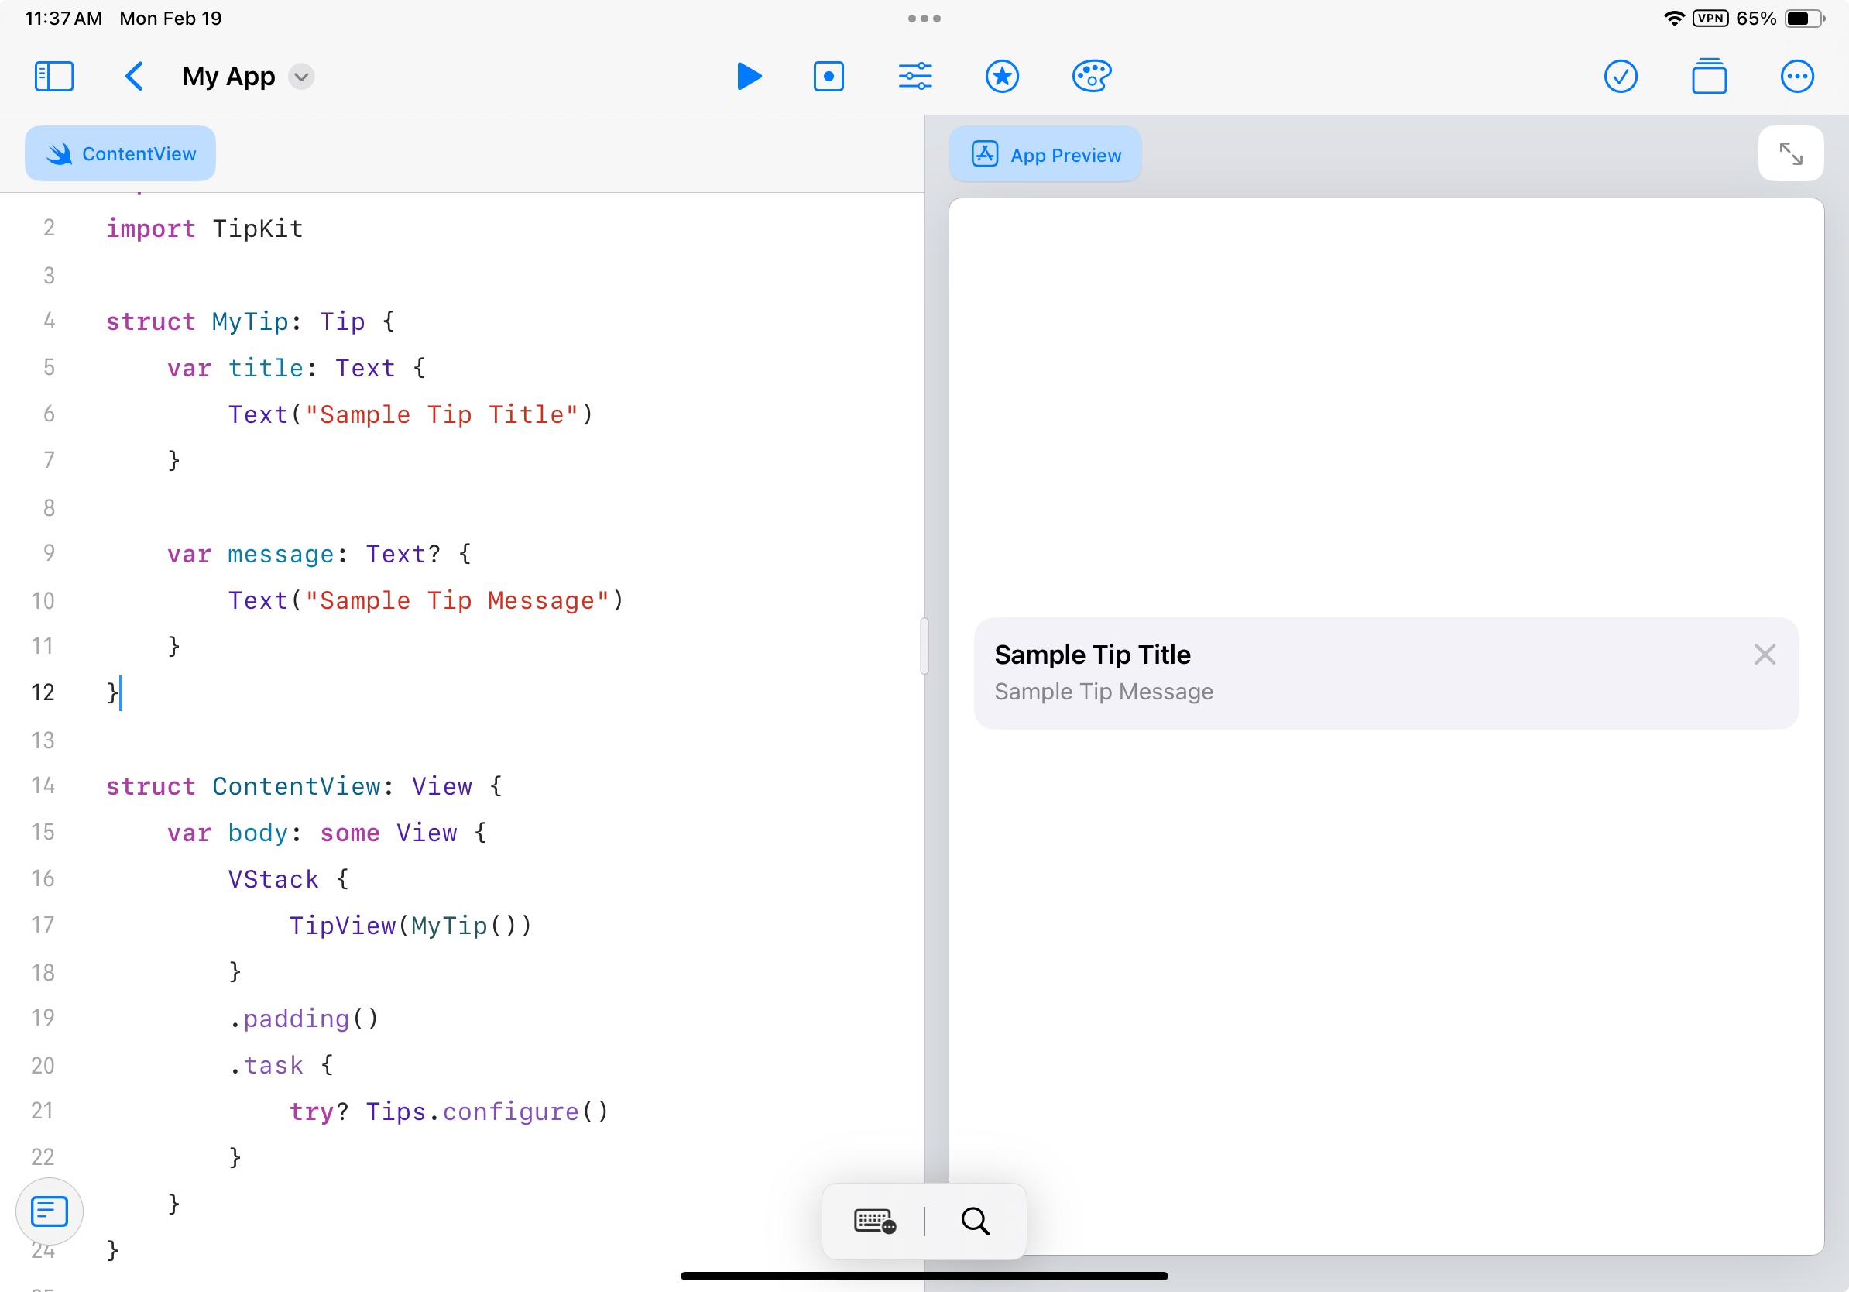Viewport: 1849px width, 1292px height.
Task: Open the more options ellipsis menu
Action: [x=1796, y=77]
